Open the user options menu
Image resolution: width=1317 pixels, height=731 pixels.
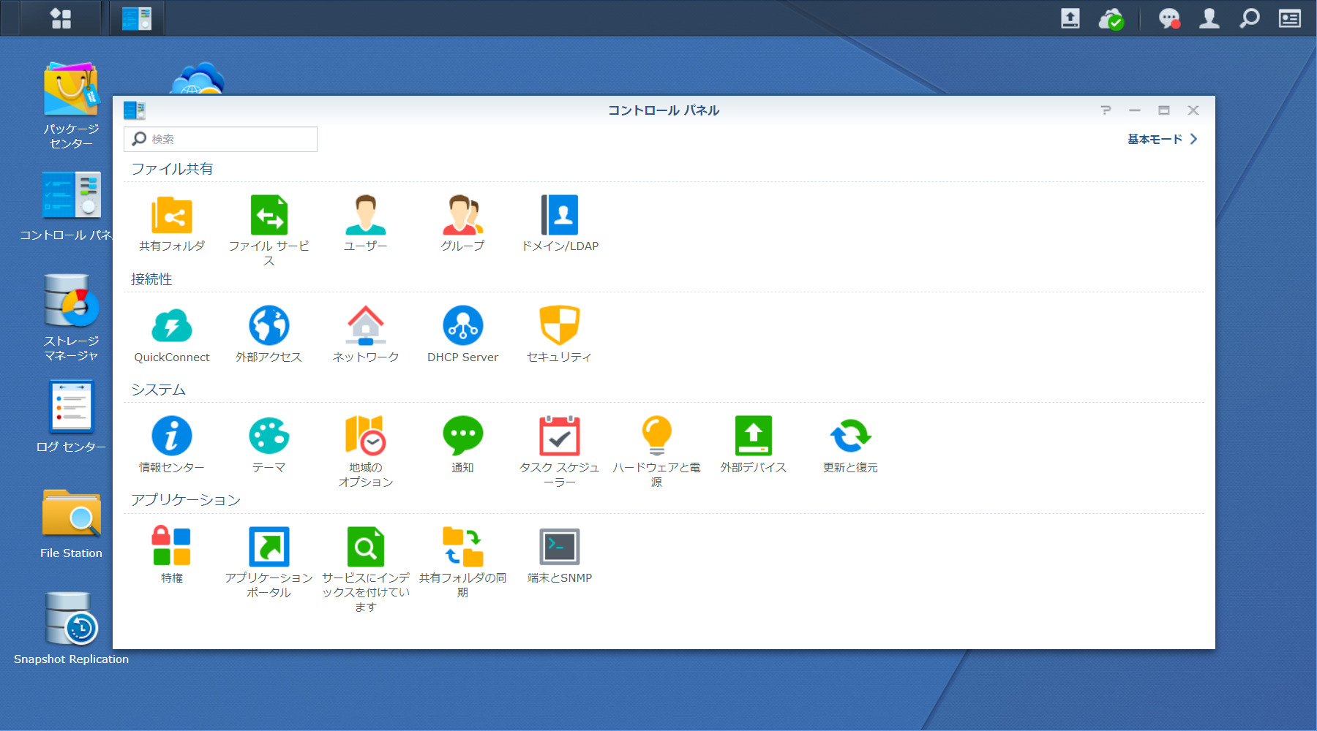(x=1209, y=18)
